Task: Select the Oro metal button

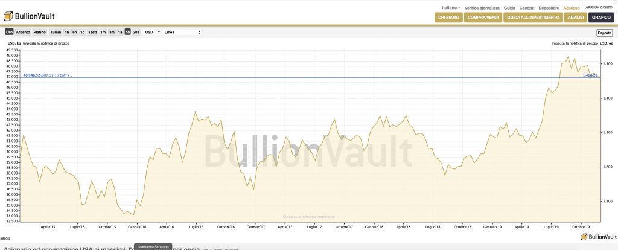Action: [x=10, y=32]
